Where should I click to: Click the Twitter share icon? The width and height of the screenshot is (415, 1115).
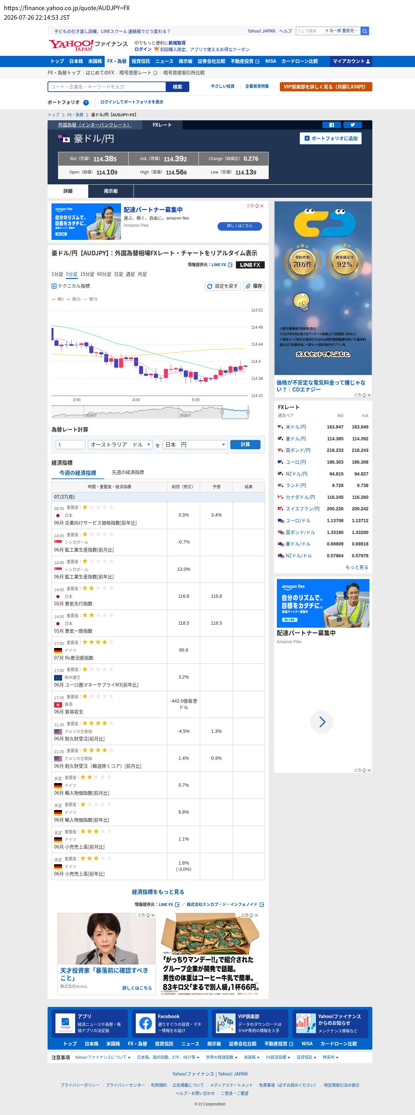[352, 125]
